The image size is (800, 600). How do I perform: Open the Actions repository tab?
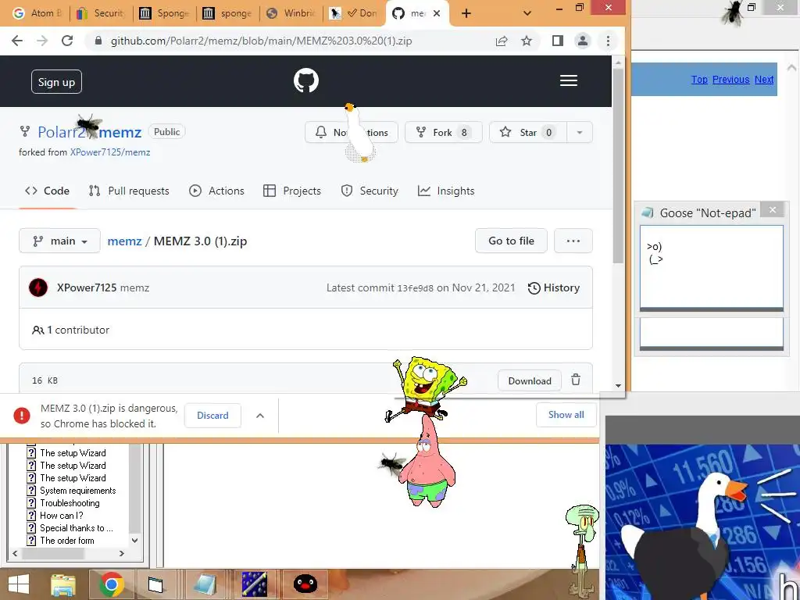(217, 191)
